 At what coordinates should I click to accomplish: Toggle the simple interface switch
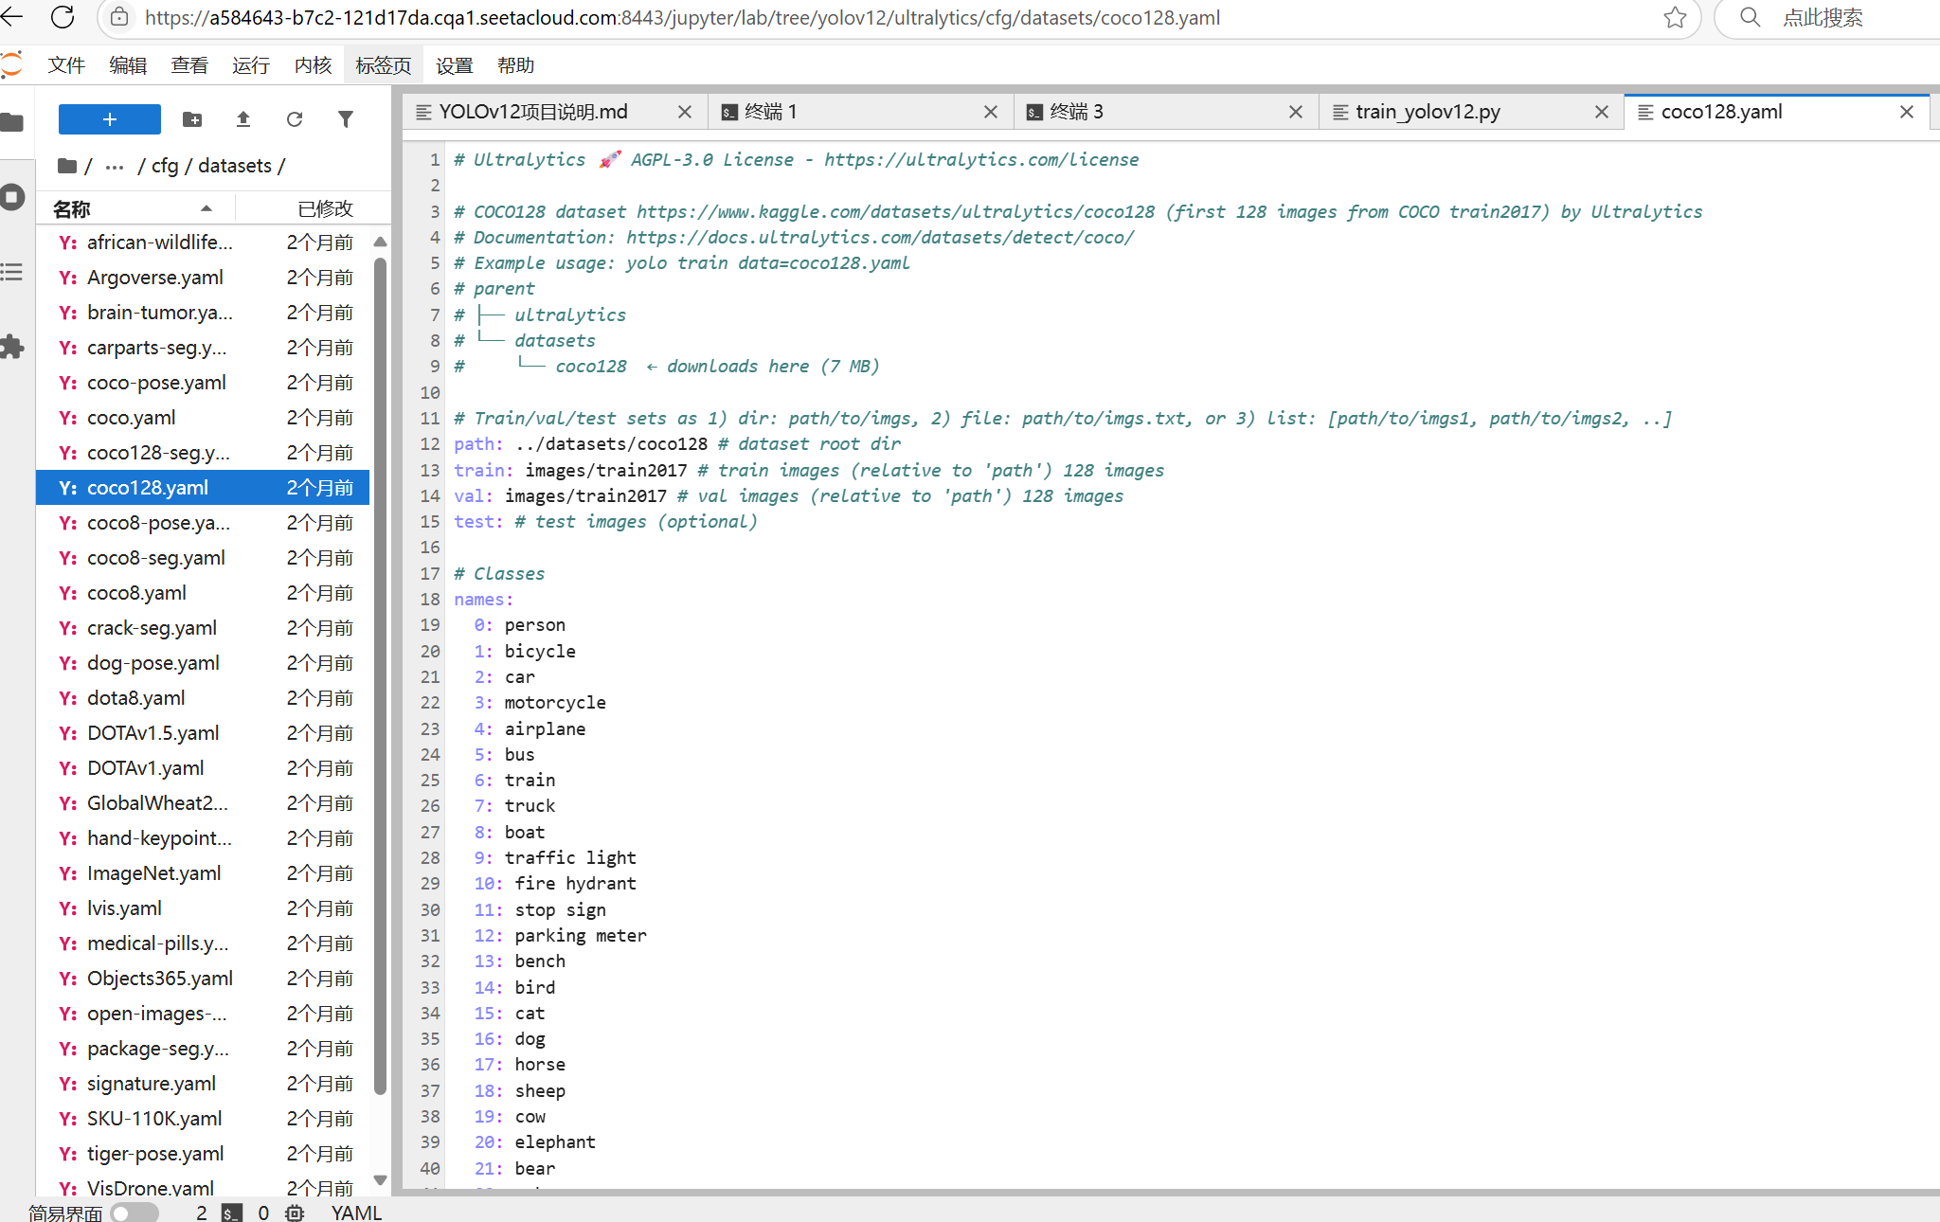click(x=134, y=1213)
